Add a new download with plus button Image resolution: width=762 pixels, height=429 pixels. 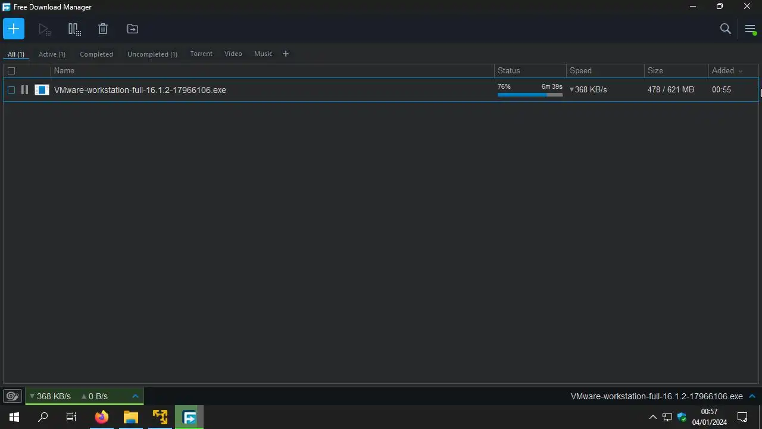pyautogui.click(x=14, y=29)
